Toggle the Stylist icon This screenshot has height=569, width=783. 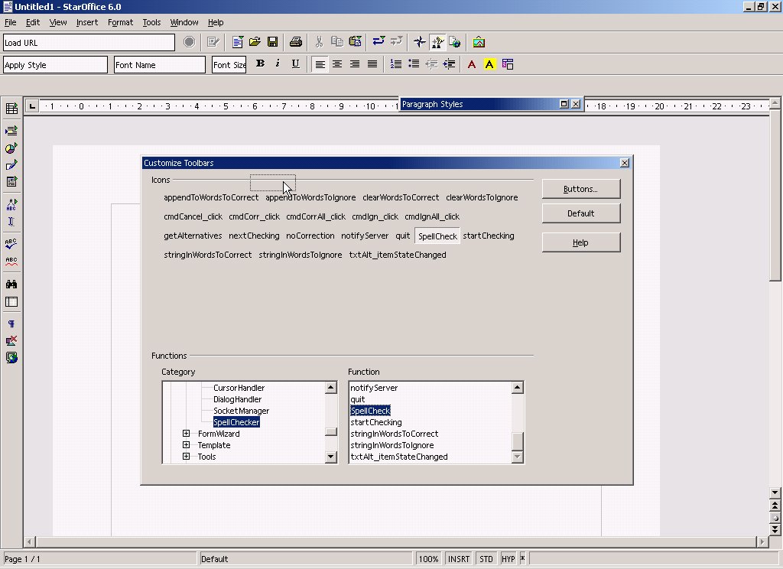437,42
